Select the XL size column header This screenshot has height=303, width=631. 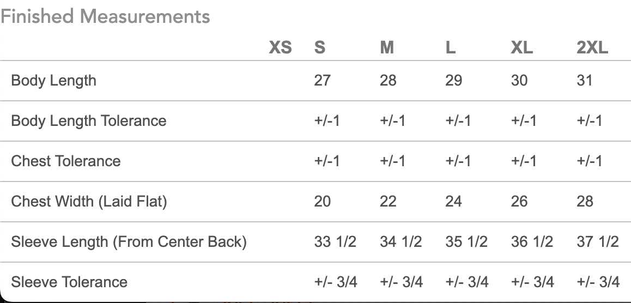(x=522, y=47)
